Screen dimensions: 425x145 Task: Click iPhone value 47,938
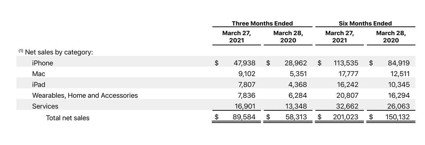pos(244,63)
